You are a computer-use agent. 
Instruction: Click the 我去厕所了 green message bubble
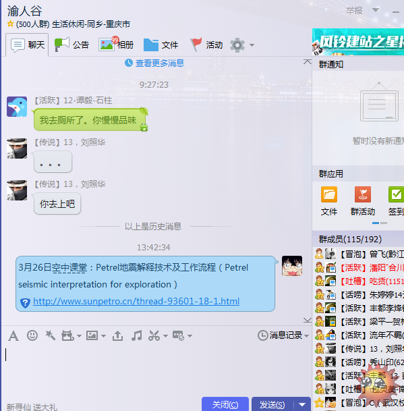90,120
